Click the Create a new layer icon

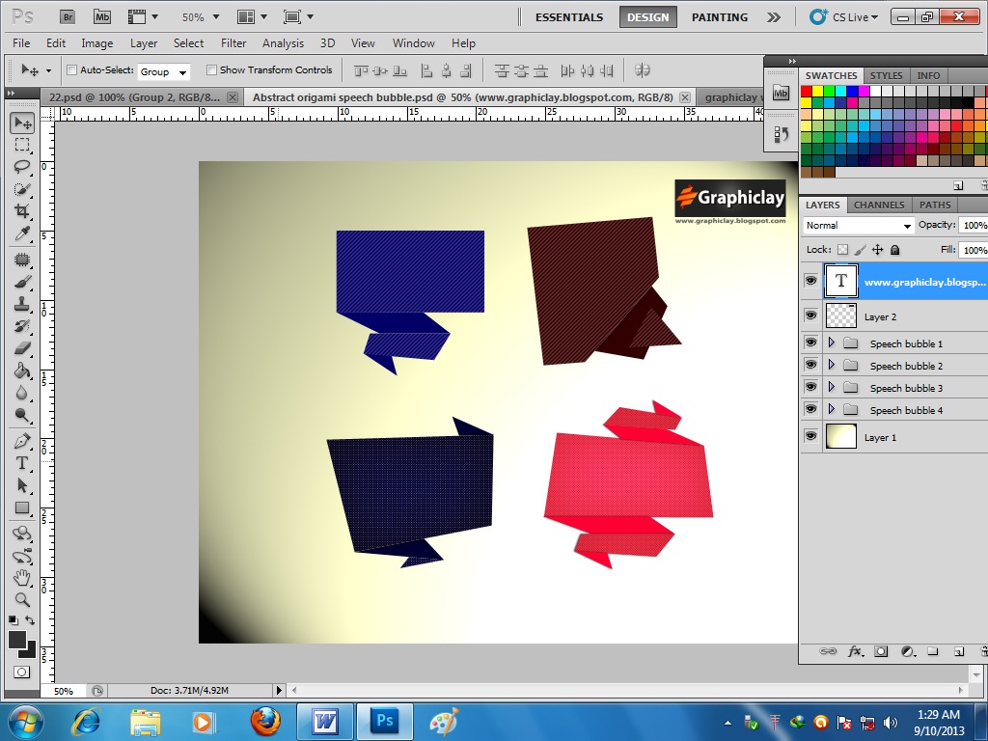[x=958, y=651]
